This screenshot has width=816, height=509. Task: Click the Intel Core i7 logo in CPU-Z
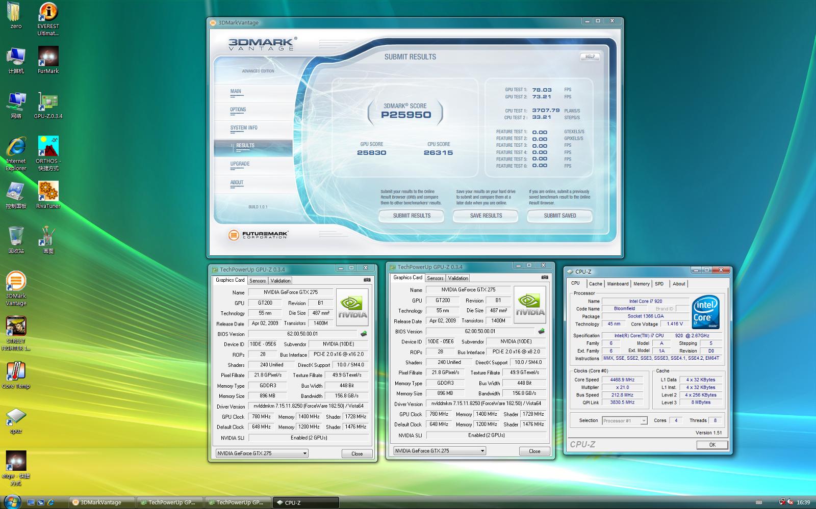pos(706,312)
